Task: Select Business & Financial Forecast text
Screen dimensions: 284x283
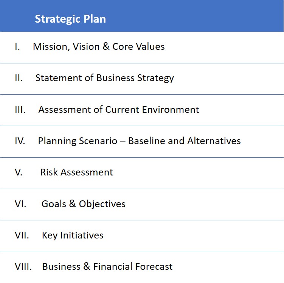Action: (107, 266)
